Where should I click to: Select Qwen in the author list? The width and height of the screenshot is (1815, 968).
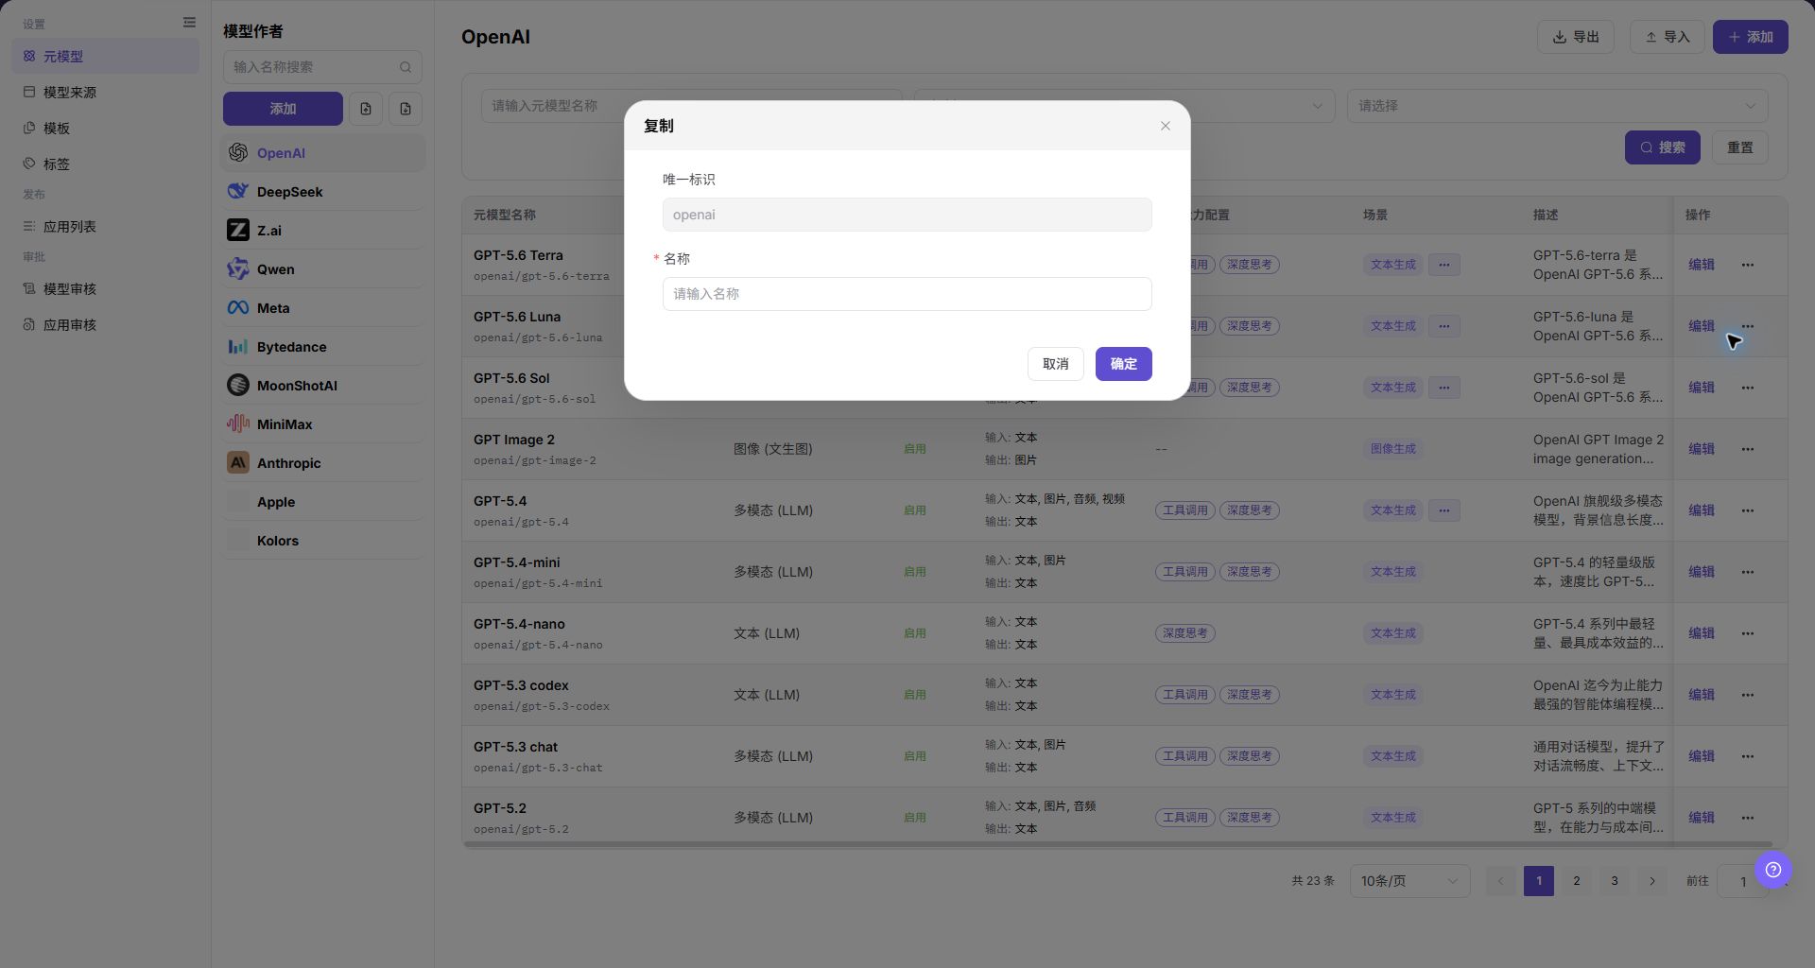pyautogui.click(x=323, y=269)
